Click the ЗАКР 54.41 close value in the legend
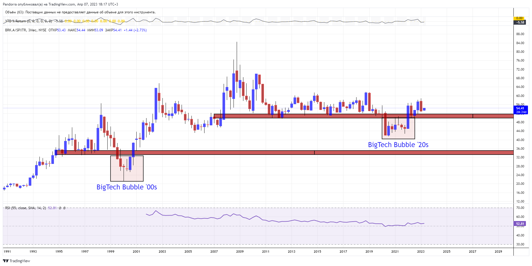The width and height of the screenshot is (532, 266). [x=113, y=30]
